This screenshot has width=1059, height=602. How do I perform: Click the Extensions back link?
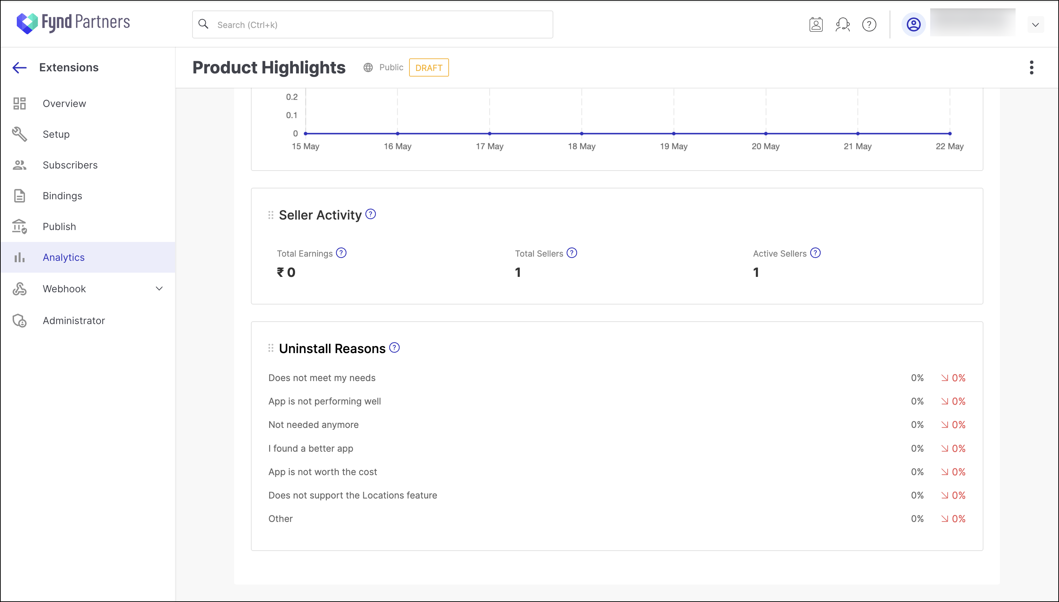69,67
